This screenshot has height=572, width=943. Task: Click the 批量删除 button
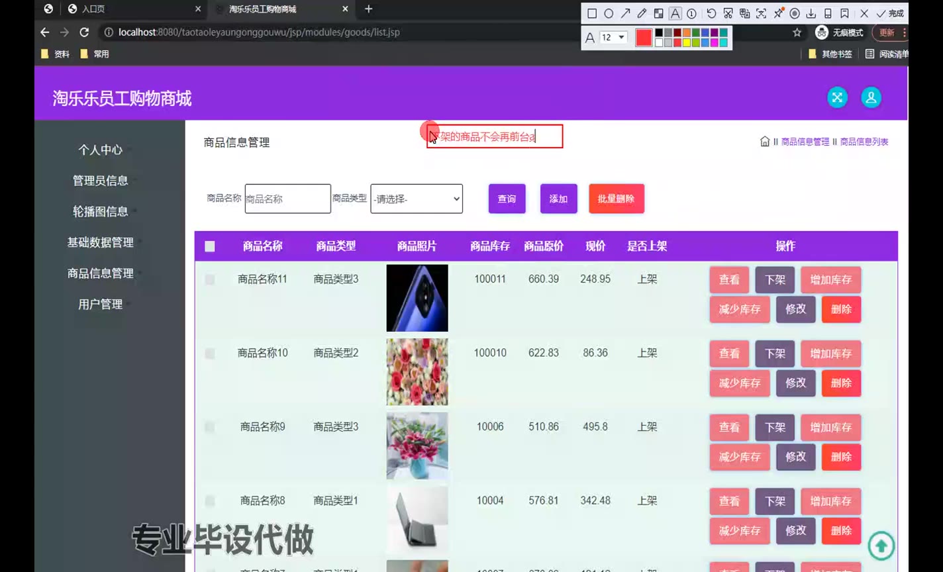pos(616,199)
